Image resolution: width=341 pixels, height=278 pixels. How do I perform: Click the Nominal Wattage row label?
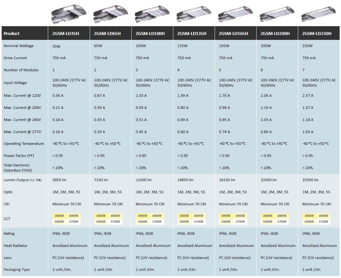[19, 46]
